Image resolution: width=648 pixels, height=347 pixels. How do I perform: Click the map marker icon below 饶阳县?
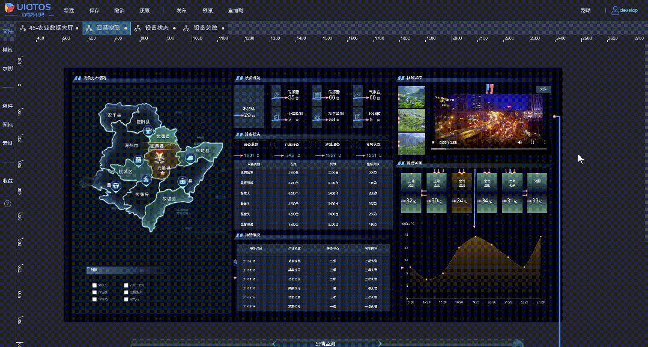point(148,130)
